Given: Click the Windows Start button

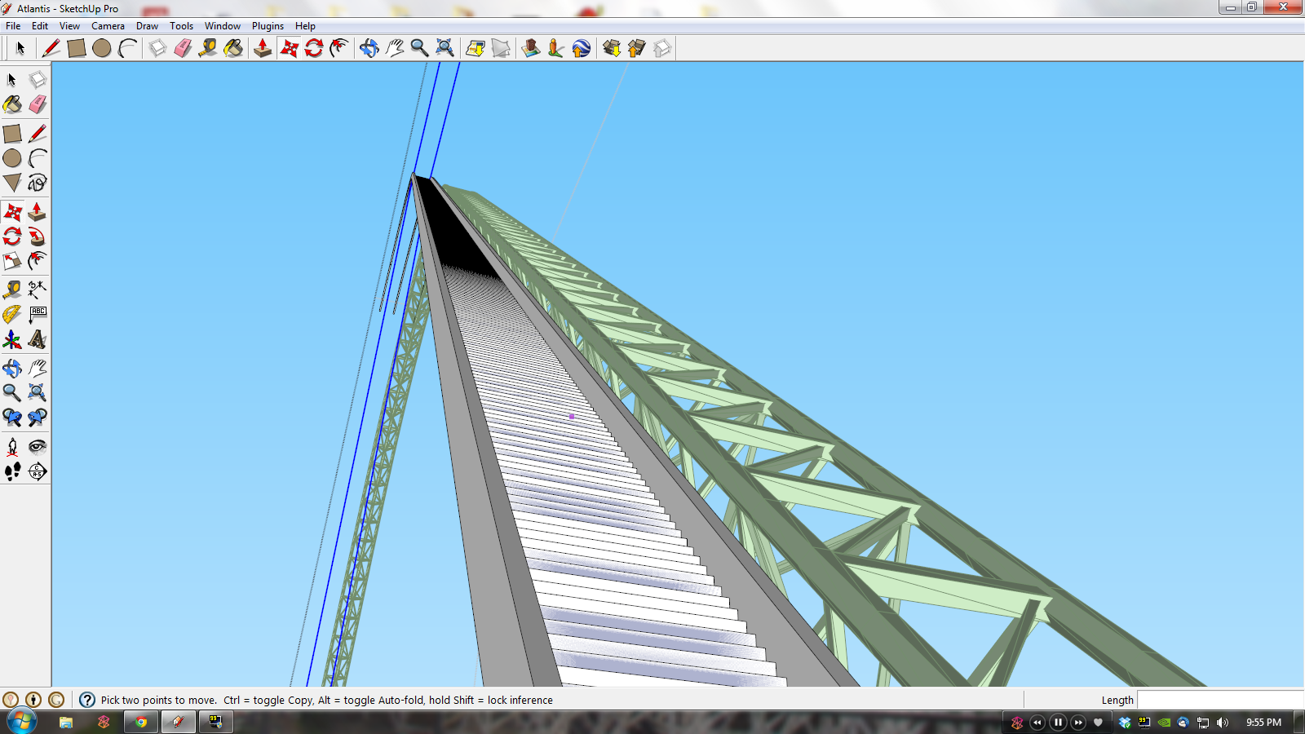Looking at the screenshot, I should [x=22, y=722].
